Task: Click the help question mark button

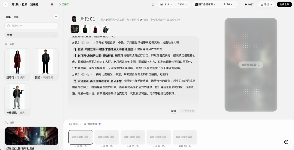Action: [286, 142]
